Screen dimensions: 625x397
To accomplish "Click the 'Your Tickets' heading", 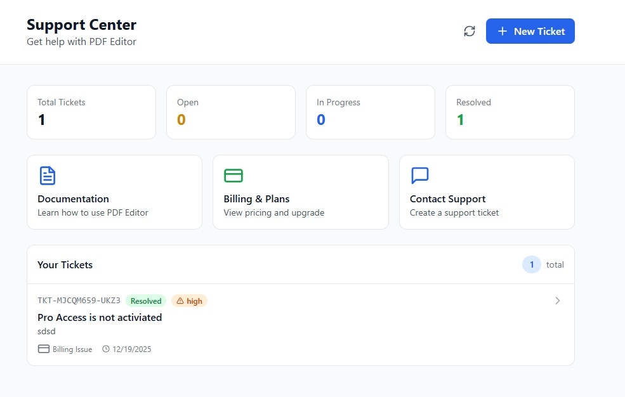I will click(65, 265).
